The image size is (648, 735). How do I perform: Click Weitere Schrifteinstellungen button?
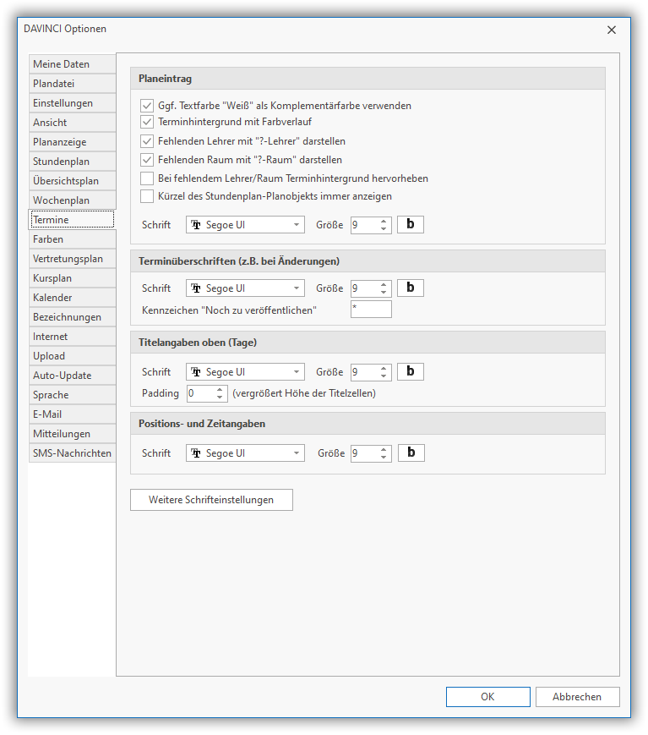click(211, 500)
